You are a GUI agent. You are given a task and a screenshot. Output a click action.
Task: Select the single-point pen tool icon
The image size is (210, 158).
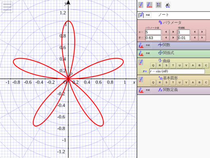[141, 5]
